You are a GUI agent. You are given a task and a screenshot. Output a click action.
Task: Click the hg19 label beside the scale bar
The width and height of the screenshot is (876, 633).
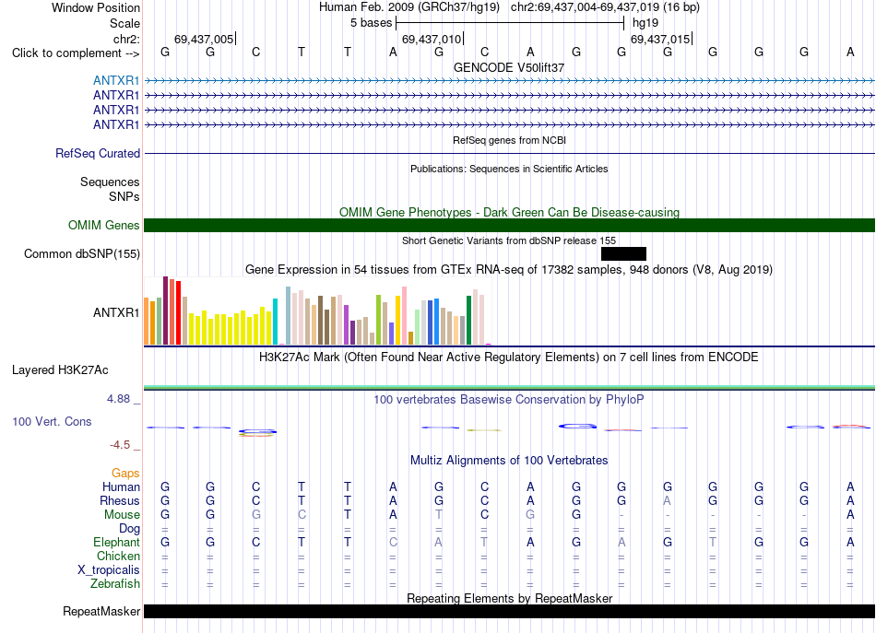point(645,23)
